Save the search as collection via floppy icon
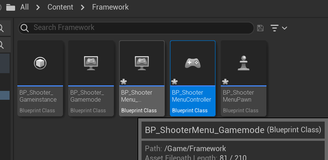Image resolution: width=328 pixels, height=160 pixels. pos(260,28)
